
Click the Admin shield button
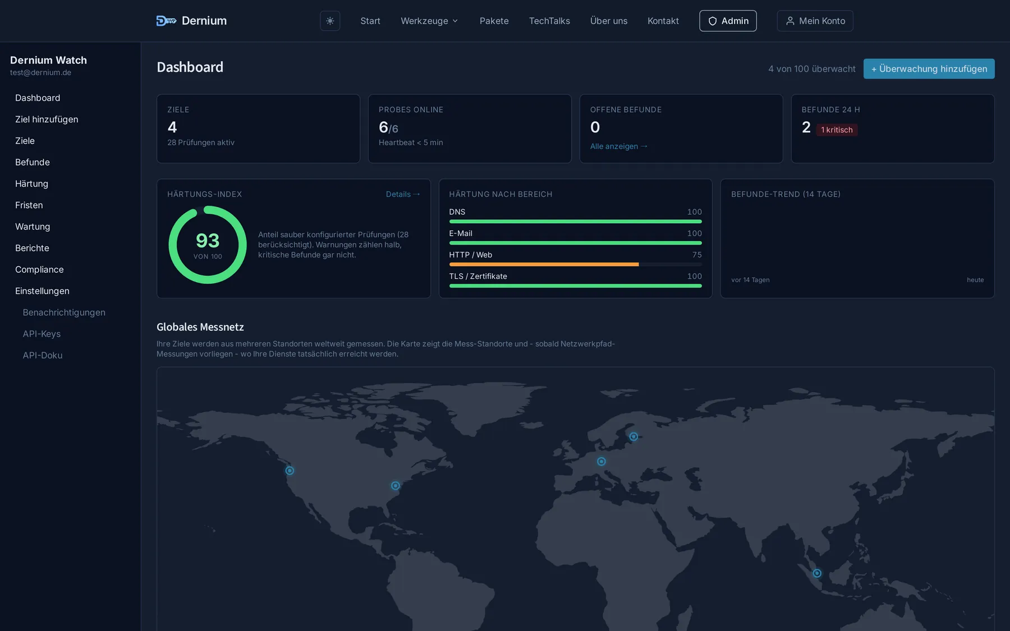(728, 21)
